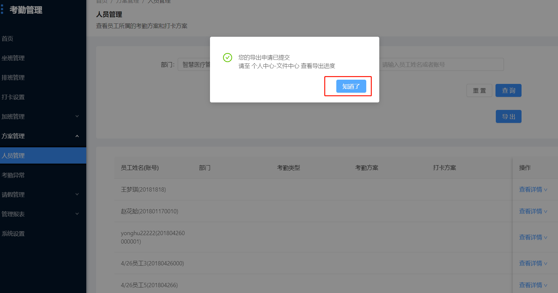This screenshot has width=558, height=293.
Task: Expand the 加班管理 submenu chevron
Action: coord(77,116)
